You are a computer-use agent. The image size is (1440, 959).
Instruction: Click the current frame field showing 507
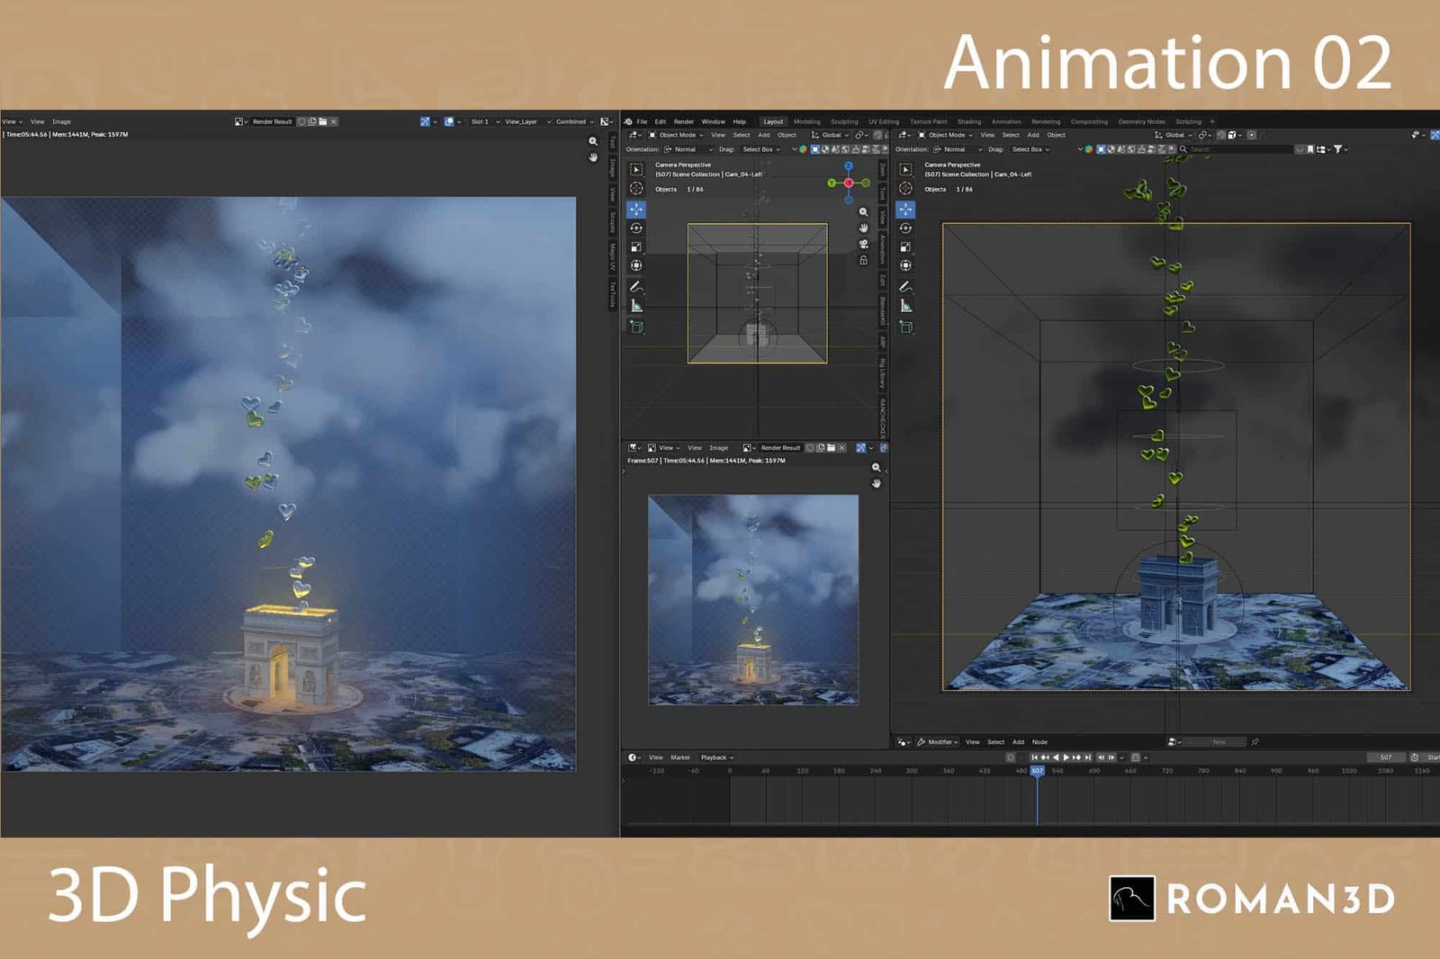[1385, 757]
